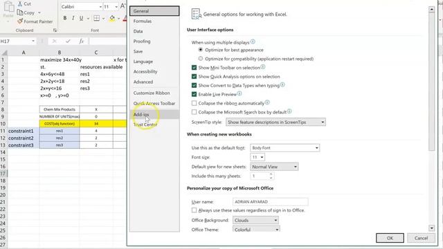Select Optimize for compatibility radio button
The width and height of the screenshot is (443, 249).
click(x=201, y=59)
